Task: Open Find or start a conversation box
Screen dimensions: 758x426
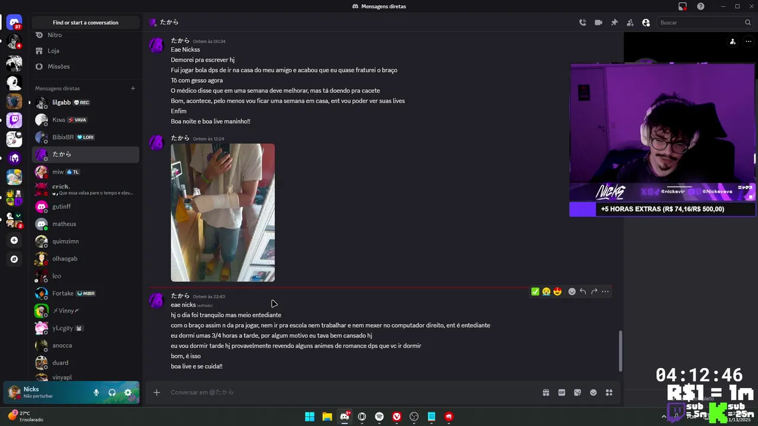Action: 86,22
